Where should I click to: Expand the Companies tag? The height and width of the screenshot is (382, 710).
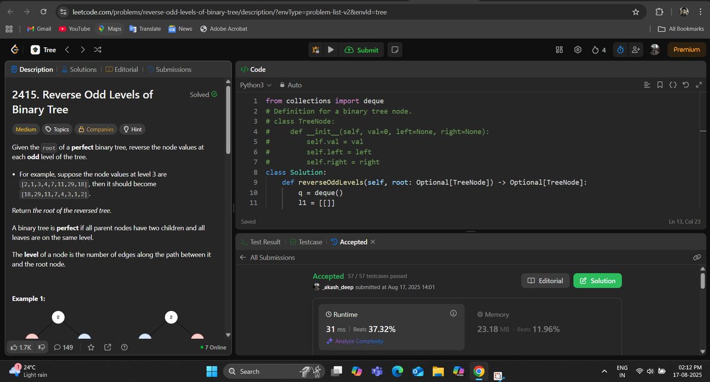click(x=96, y=129)
